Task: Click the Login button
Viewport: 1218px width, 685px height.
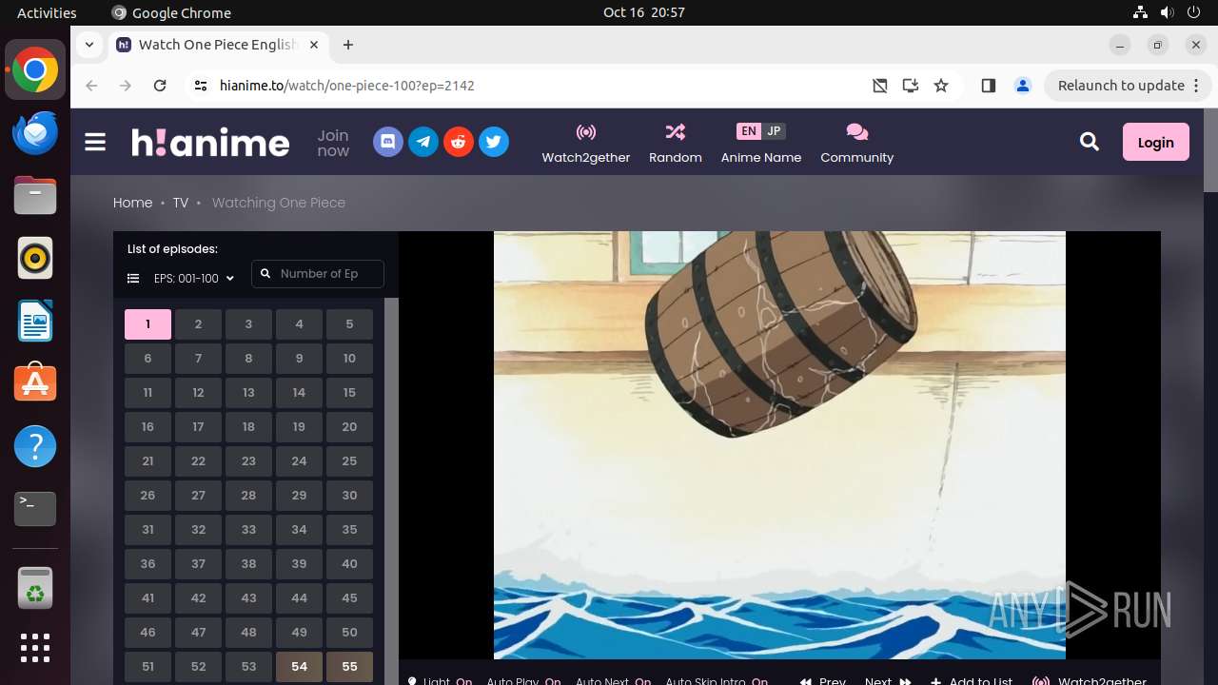Action: pos(1155,142)
